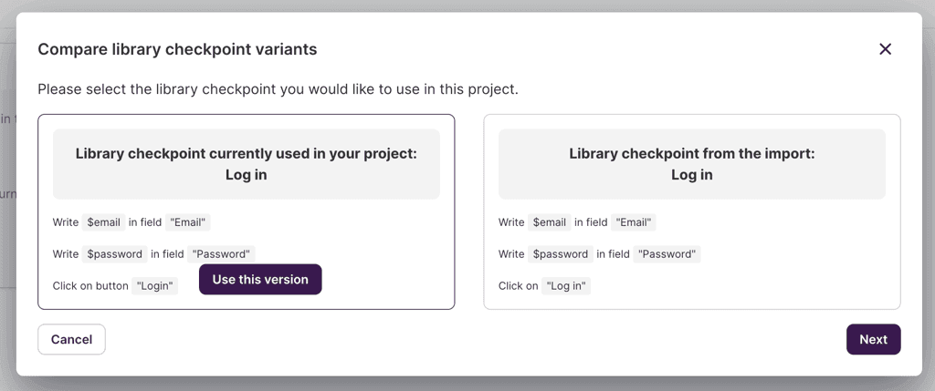Click the instruction text about selecting checkpoint
935x391 pixels.
[278, 89]
